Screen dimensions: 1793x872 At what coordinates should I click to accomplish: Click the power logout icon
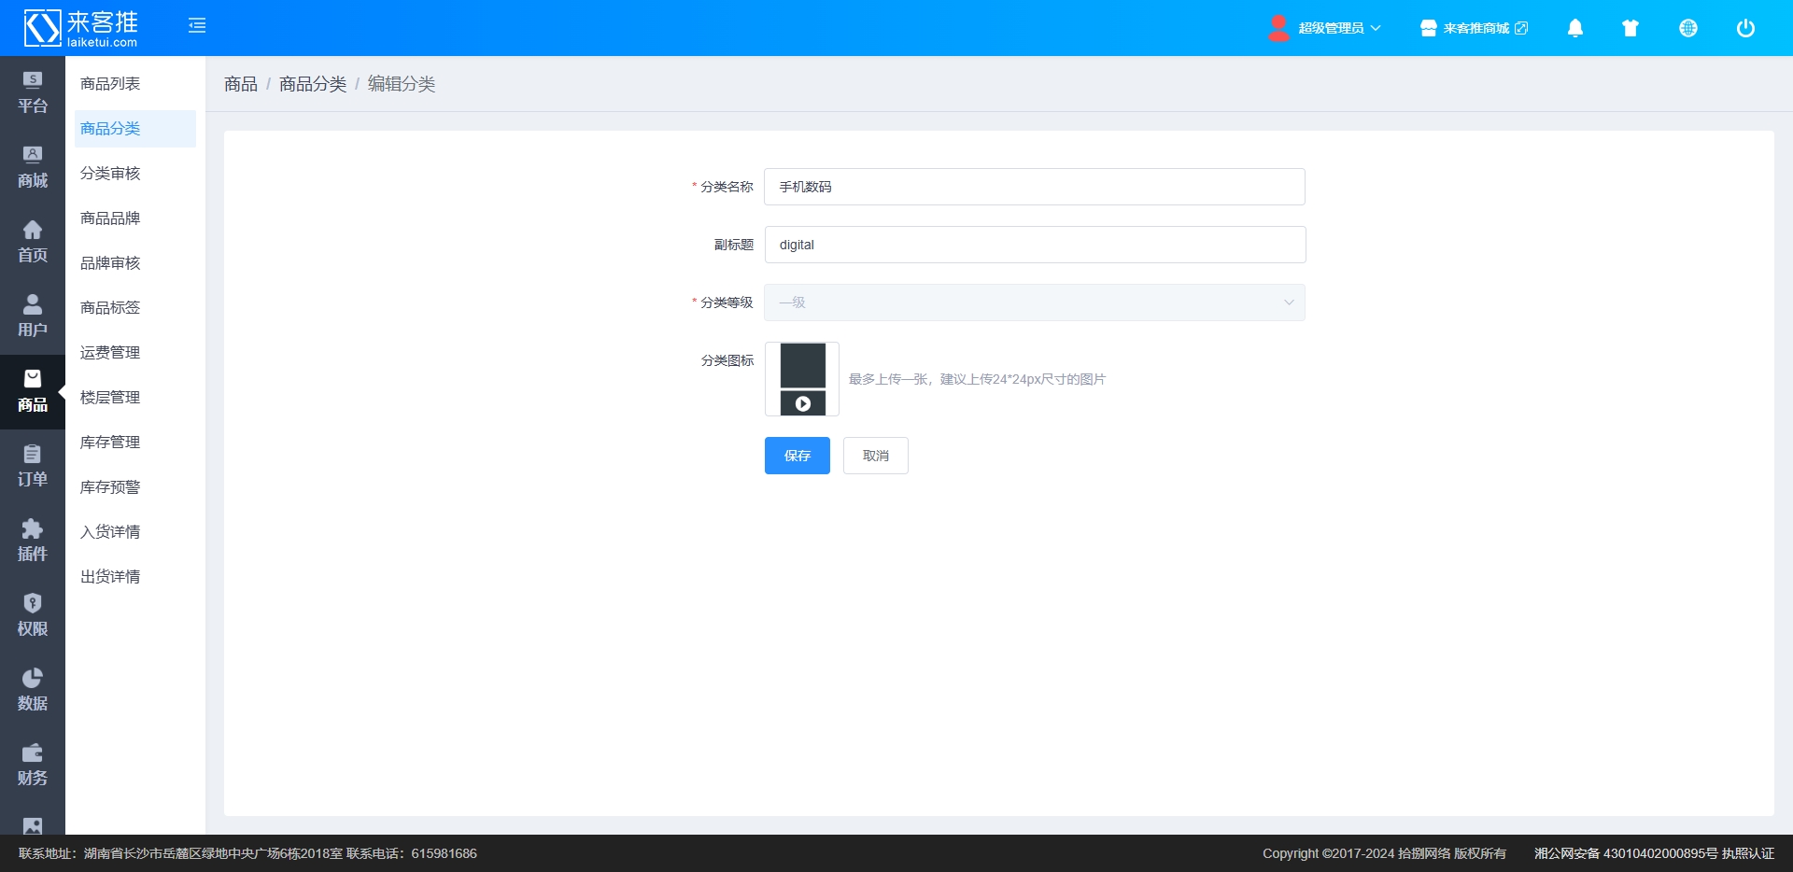tap(1744, 28)
